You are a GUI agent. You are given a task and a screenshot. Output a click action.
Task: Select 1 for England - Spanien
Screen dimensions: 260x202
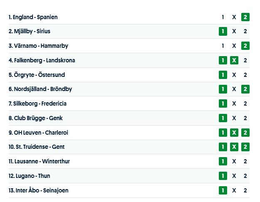[223, 17]
